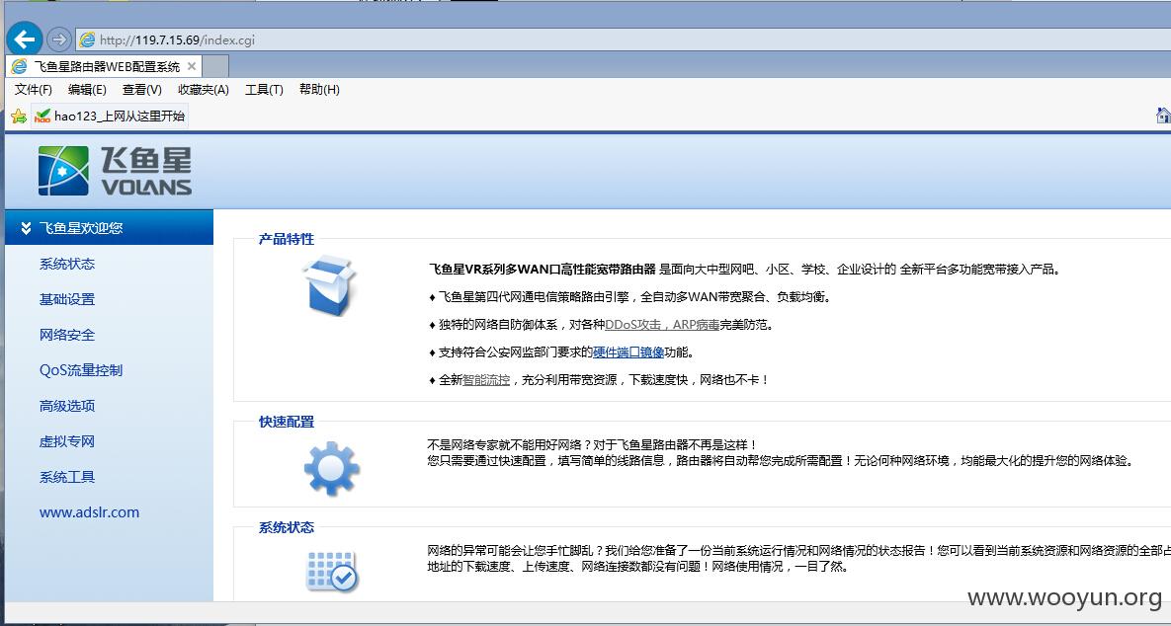The height and width of the screenshot is (626, 1171).
Task: Click the favorites star icon
Action: click(x=19, y=117)
